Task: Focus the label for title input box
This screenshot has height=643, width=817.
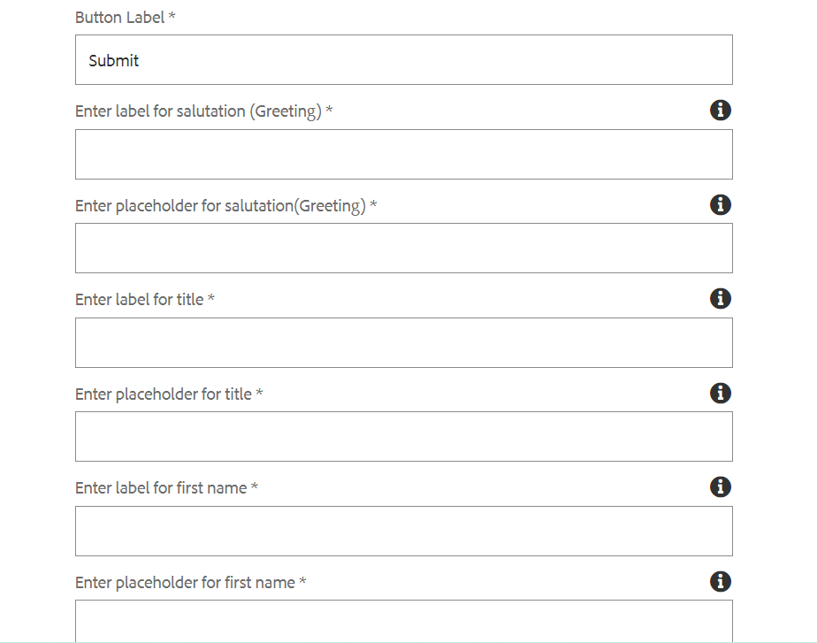Action: [x=404, y=343]
